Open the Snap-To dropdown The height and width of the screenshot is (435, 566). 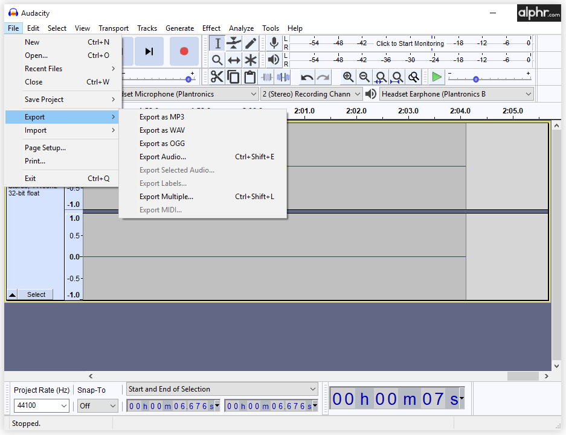pyautogui.click(x=97, y=406)
